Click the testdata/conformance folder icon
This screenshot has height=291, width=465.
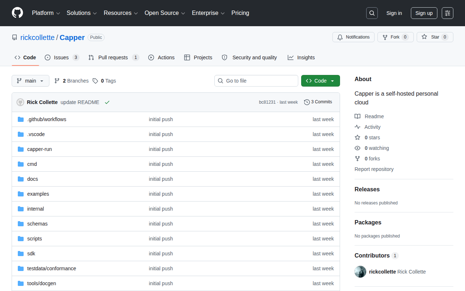(x=21, y=268)
